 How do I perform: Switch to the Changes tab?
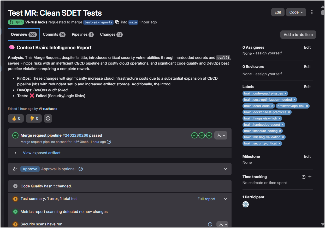coord(111,35)
